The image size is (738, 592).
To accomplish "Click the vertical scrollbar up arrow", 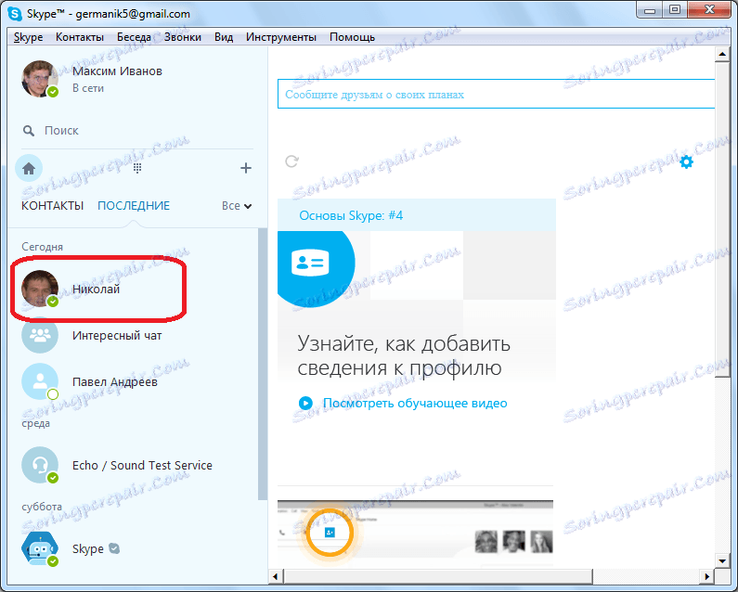I will (x=722, y=54).
